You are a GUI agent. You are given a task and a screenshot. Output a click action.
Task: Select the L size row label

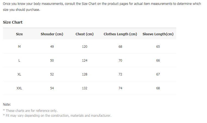coord(19,61)
